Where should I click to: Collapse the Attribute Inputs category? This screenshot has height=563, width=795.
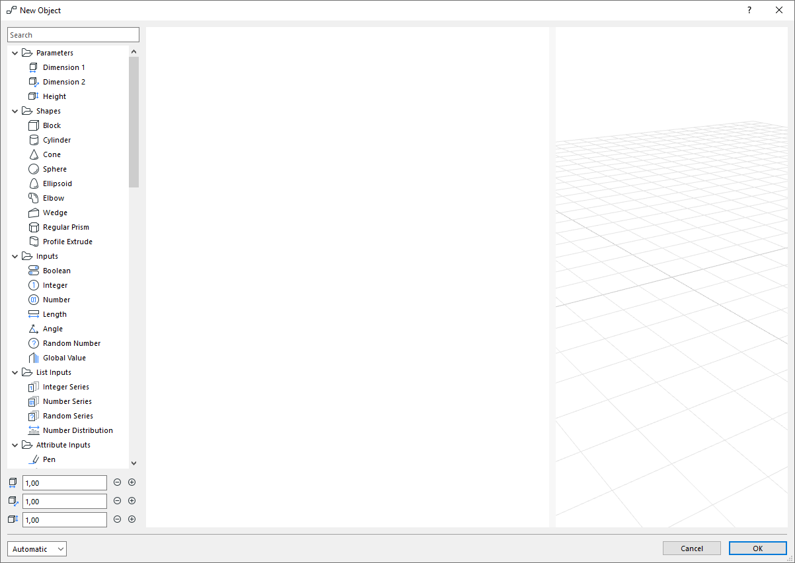15,444
